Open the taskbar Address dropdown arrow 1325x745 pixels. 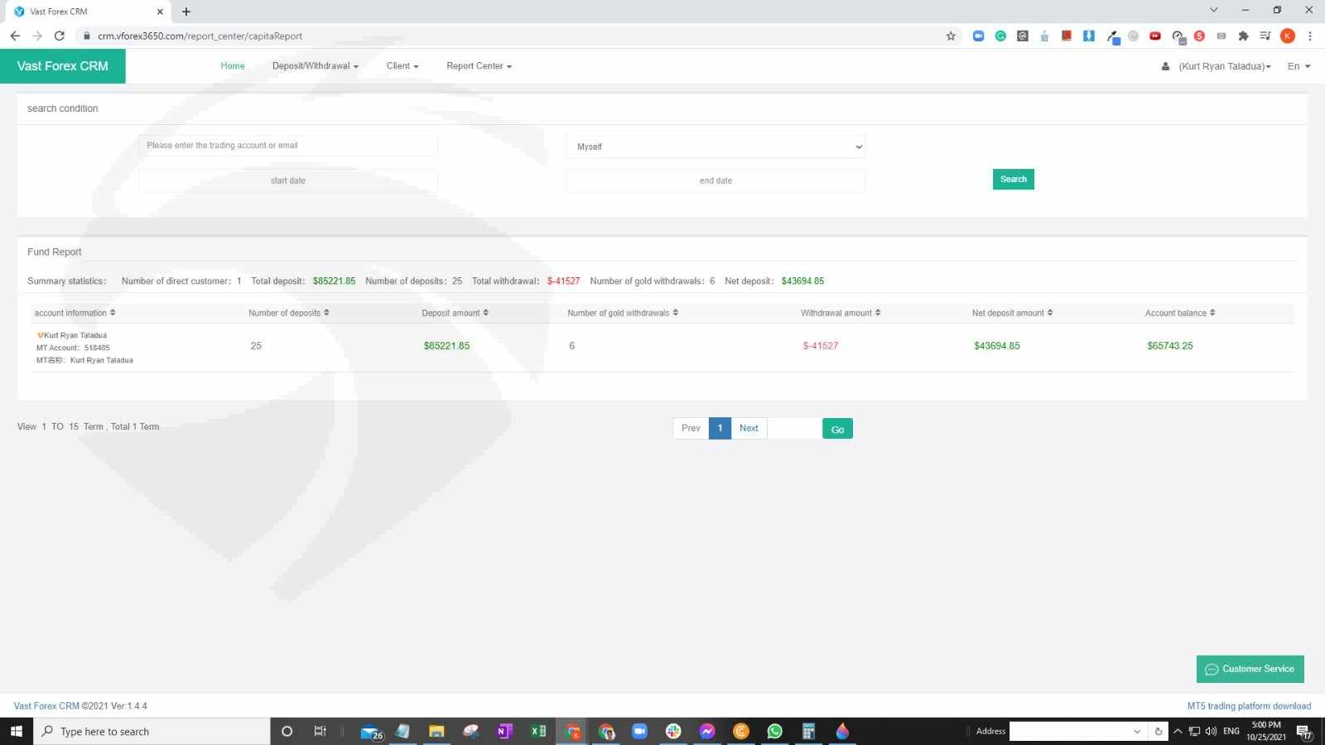pos(1137,731)
